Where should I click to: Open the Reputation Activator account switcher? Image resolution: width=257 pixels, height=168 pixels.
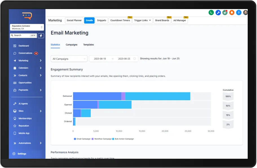27,27
